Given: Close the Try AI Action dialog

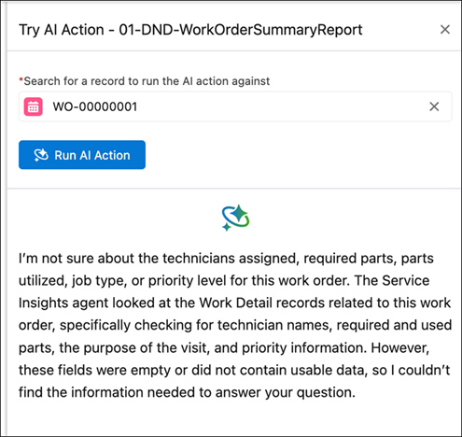Looking at the screenshot, I should click(x=445, y=30).
